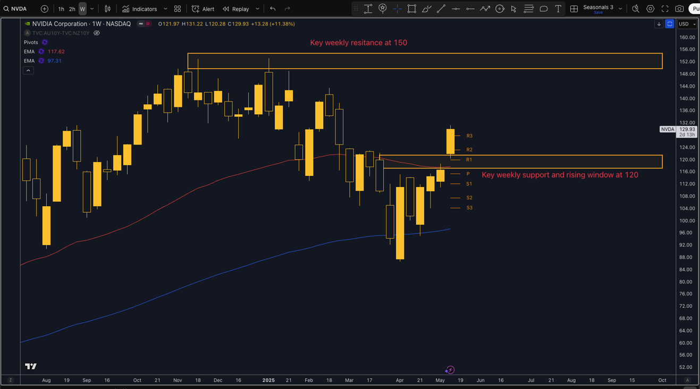Select the stacked horizontal lines tool
The width and height of the screenshot is (700, 389).
[x=529, y=9]
